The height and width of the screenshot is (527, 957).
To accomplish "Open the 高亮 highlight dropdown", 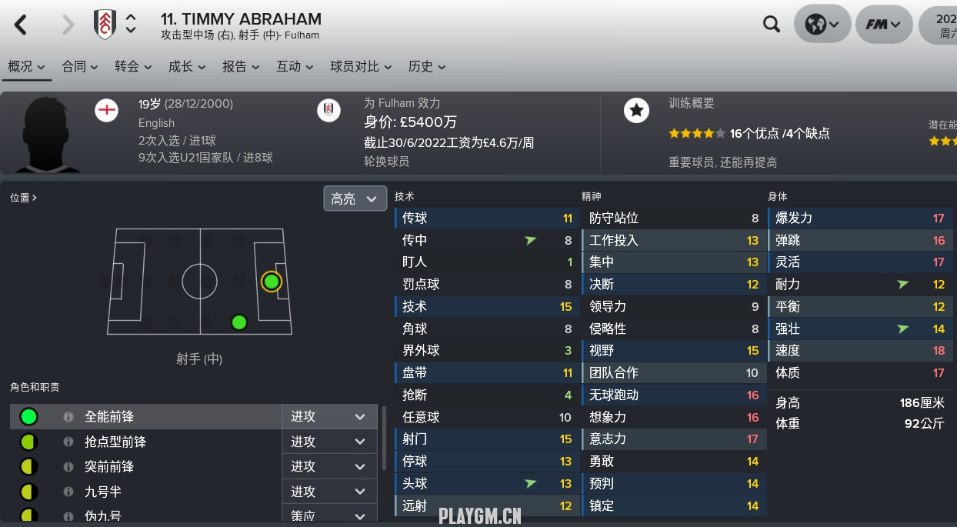I will [x=355, y=198].
